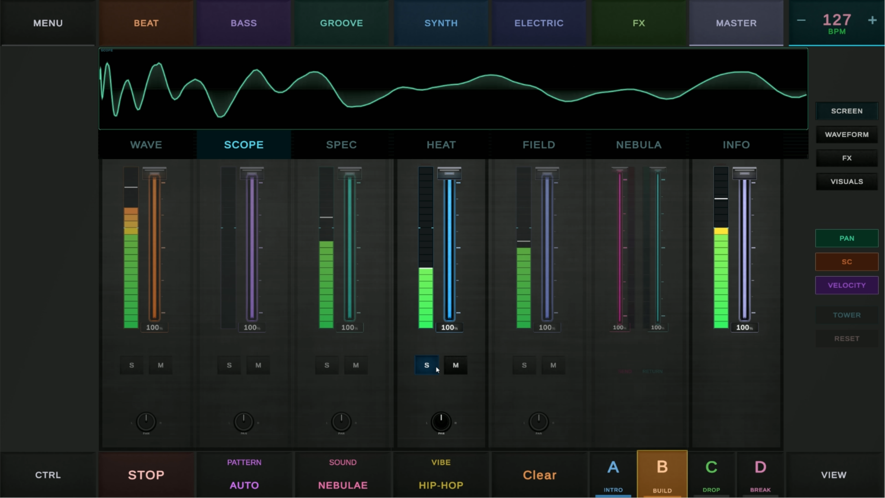Show the INFO visualizer view
The width and height of the screenshot is (885, 498).
[x=736, y=145]
